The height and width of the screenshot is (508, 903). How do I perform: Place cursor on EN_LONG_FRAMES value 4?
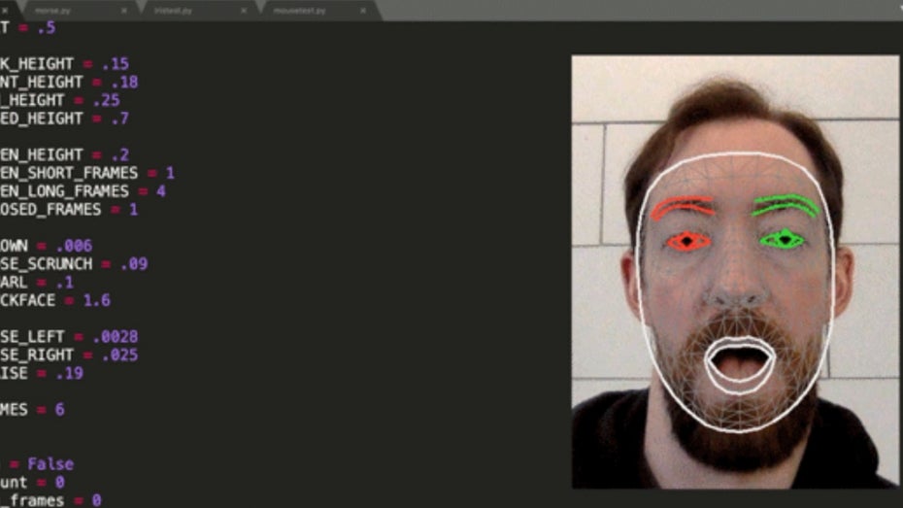(x=160, y=191)
